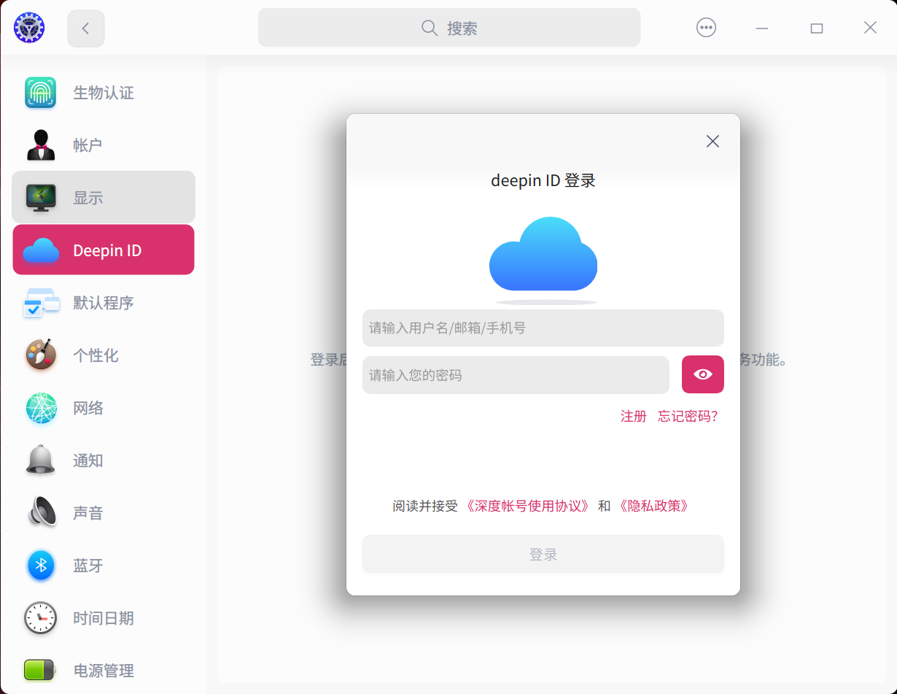Focus the 请输入您的密码 password field
This screenshot has height=694, width=897.
point(516,375)
